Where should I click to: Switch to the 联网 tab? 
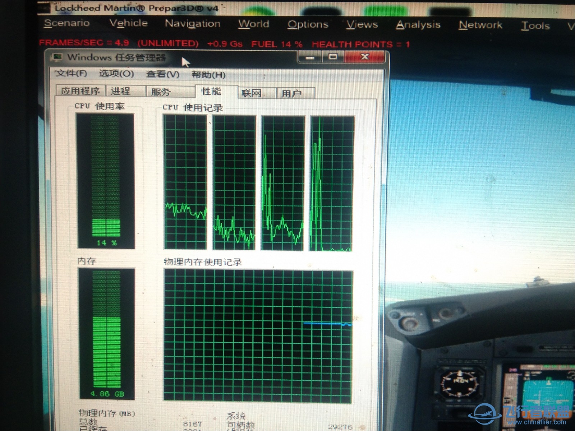[x=257, y=93]
